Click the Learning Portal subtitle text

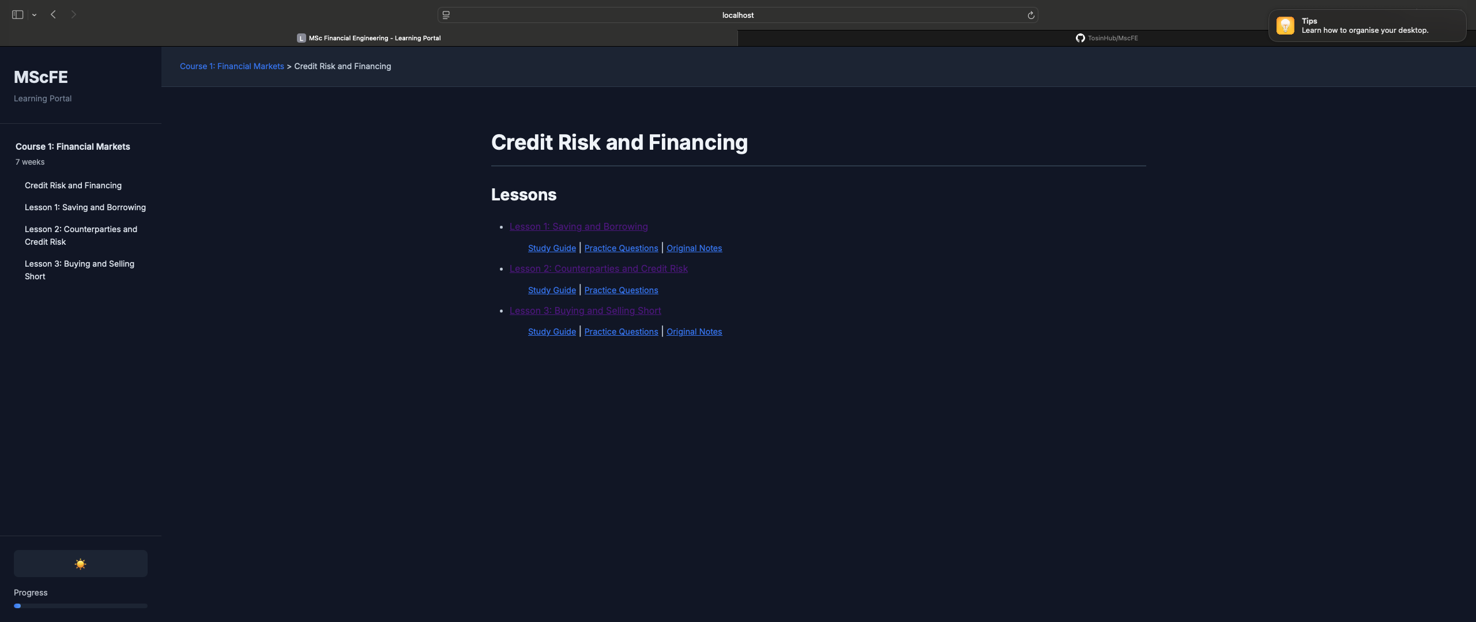point(43,98)
